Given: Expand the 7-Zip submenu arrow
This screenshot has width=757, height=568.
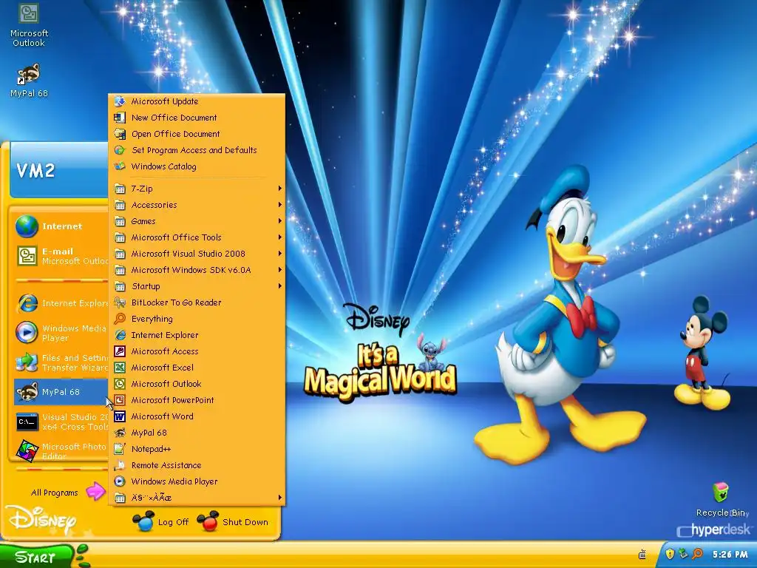Looking at the screenshot, I should tap(279, 189).
